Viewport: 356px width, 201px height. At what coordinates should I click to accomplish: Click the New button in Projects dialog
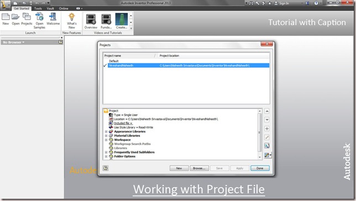coord(179,168)
